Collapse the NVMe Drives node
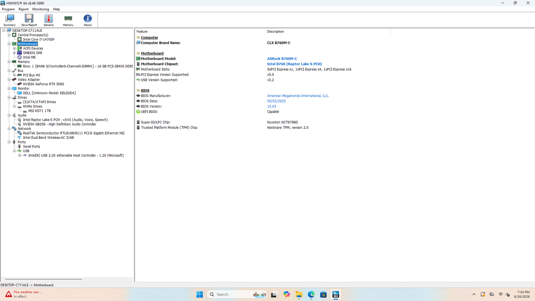535x301 pixels. coord(14,106)
